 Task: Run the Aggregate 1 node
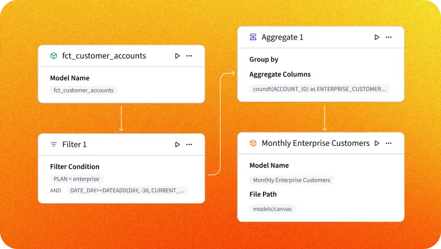pos(377,37)
